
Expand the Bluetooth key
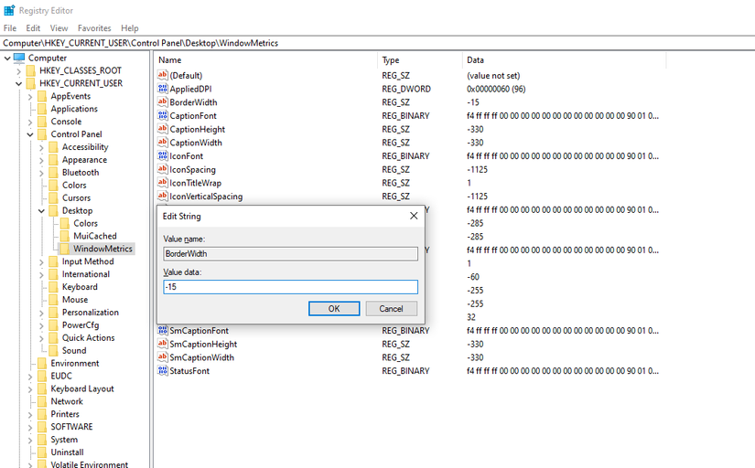pyautogui.click(x=41, y=173)
